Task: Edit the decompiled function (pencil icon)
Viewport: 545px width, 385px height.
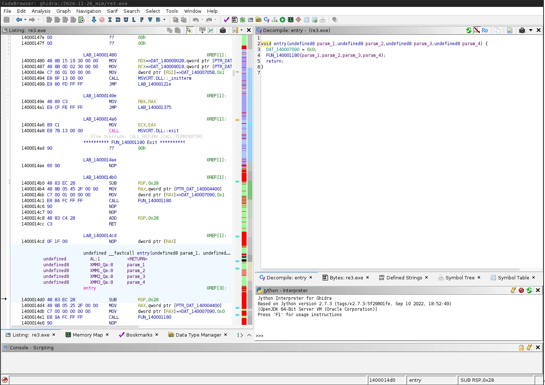Action: 510,30
